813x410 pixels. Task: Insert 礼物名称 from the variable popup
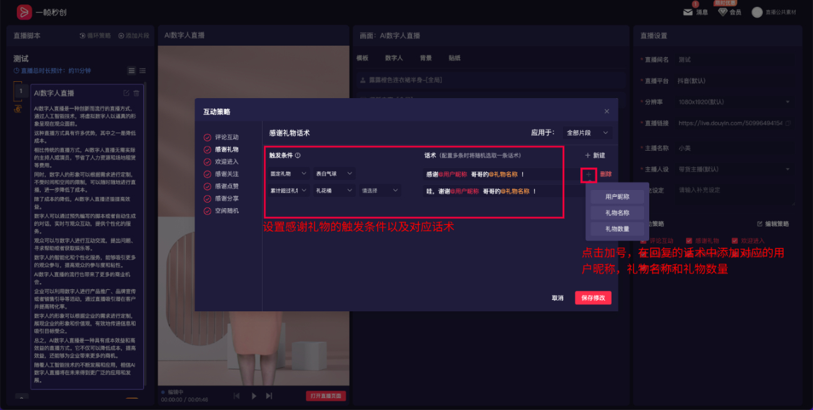pos(617,213)
